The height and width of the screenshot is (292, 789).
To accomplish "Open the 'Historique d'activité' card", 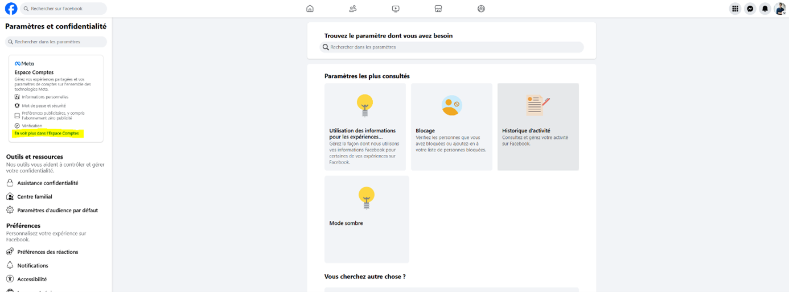I will [538, 127].
